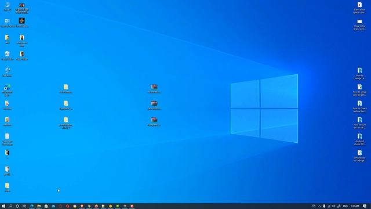Viewport: 371px width, 209px height.
Task: Select the Microsoft Edge desktop shortcut
Action: tap(7, 90)
